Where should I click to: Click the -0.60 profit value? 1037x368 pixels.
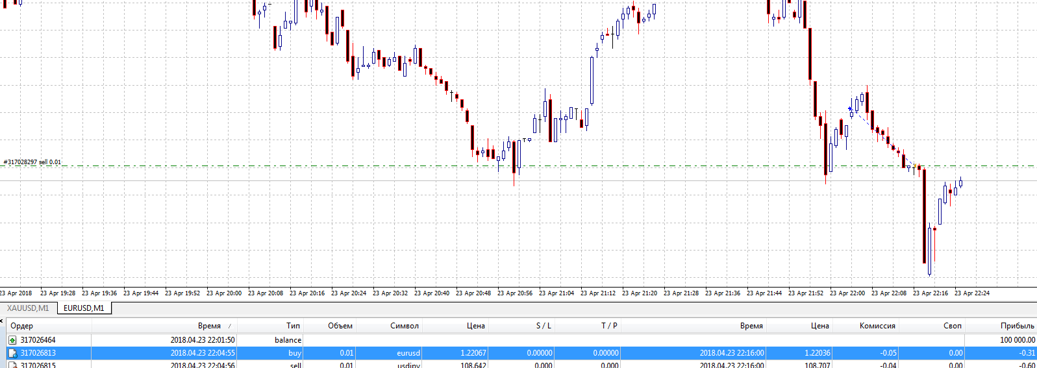(x=1027, y=365)
